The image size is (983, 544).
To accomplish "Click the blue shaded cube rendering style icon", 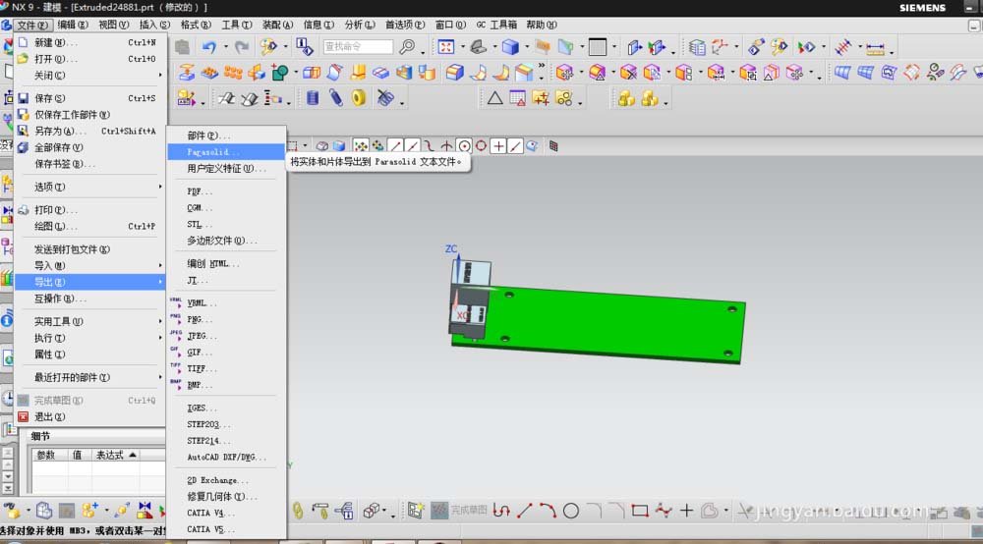I will click(510, 47).
